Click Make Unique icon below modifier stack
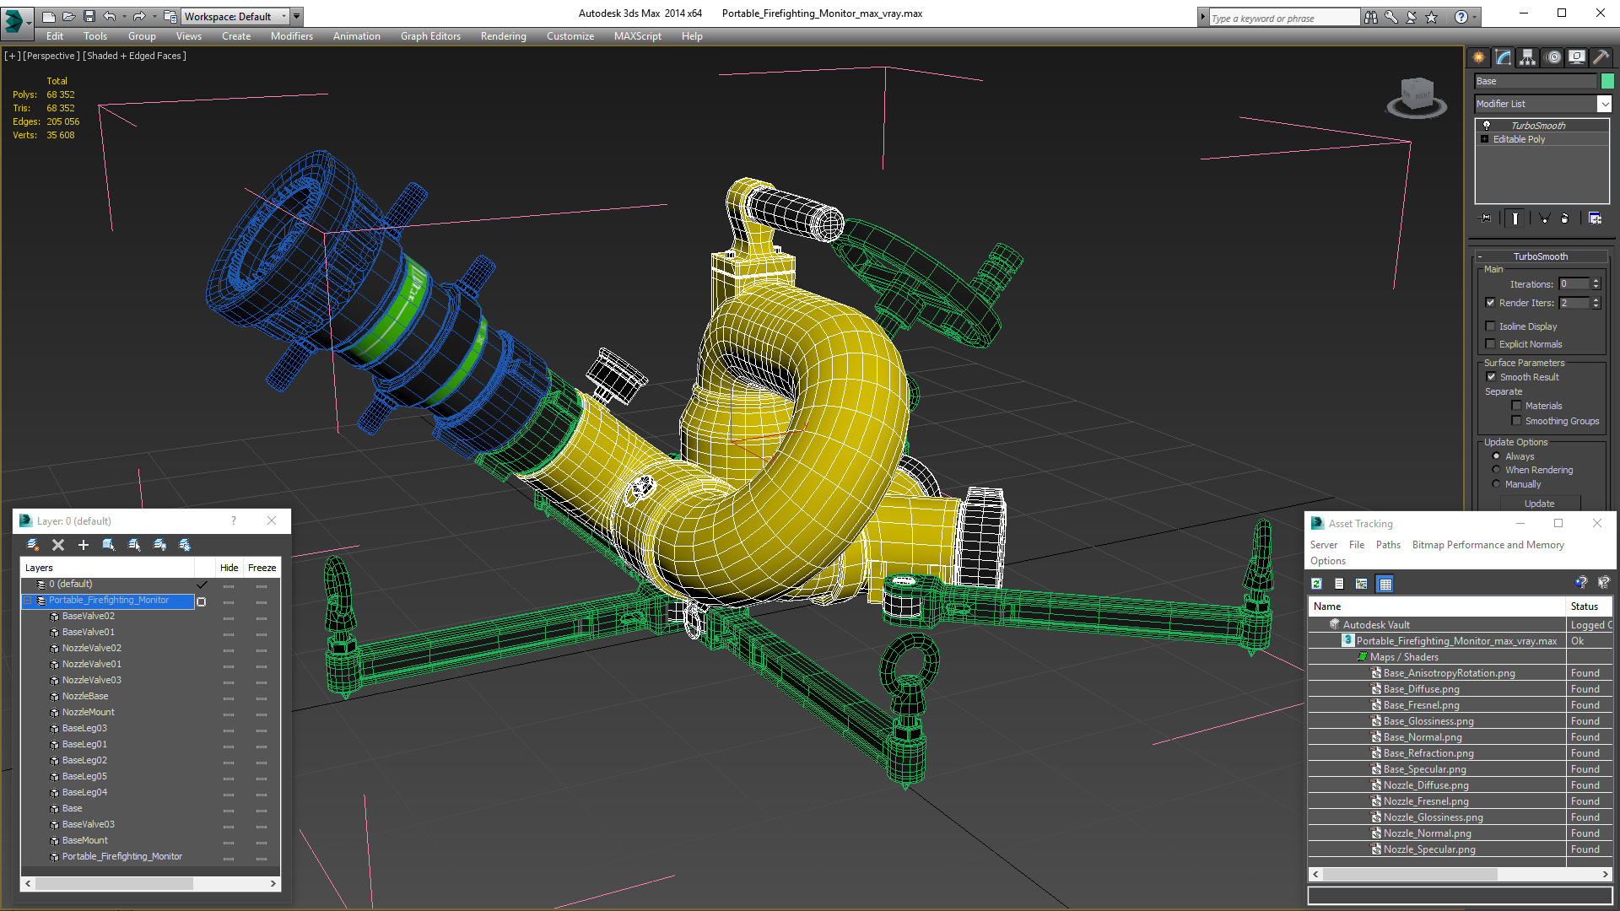1620x911 pixels. click(1545, 218)
